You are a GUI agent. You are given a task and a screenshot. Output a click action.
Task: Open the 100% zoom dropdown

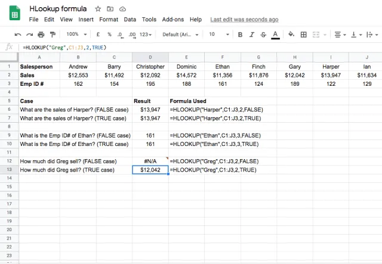click(x=76, y=35)
